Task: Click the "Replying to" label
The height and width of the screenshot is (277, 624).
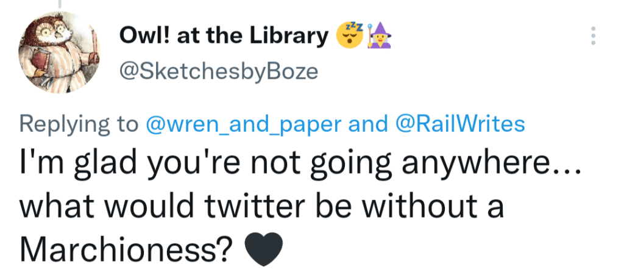Action: (79, 124)
